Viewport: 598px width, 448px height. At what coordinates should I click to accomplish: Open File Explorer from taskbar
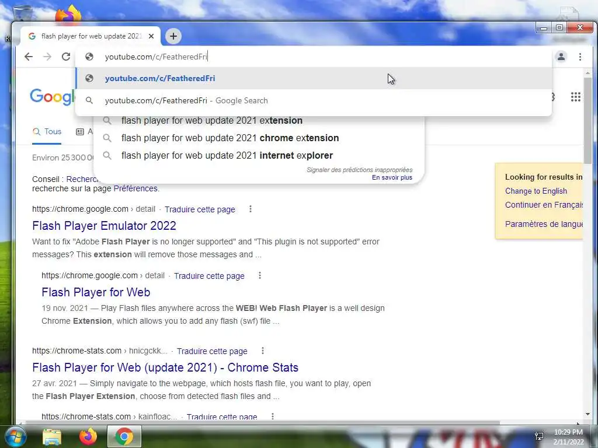(x=52, y=436)
